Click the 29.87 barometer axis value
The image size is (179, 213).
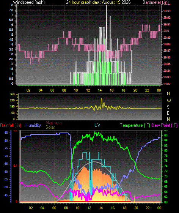tap(167, 50)
